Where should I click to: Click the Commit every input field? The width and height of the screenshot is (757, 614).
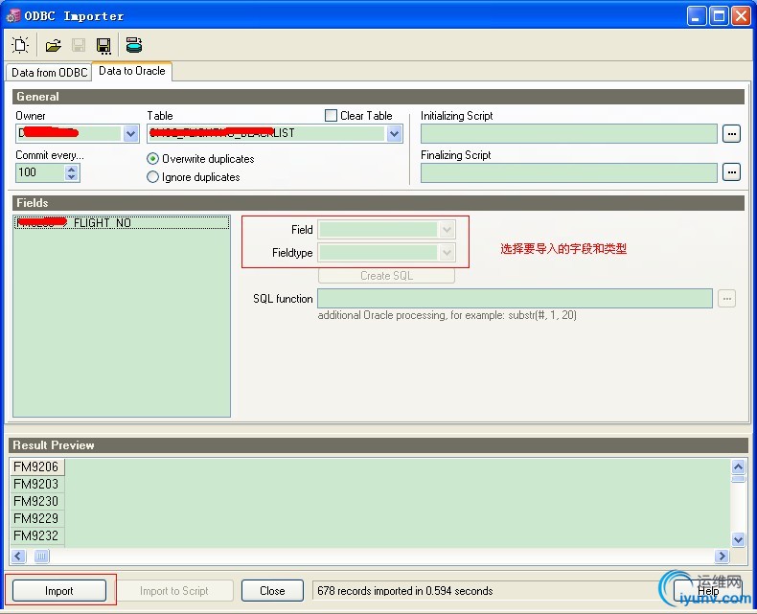[x=39, y=172]
